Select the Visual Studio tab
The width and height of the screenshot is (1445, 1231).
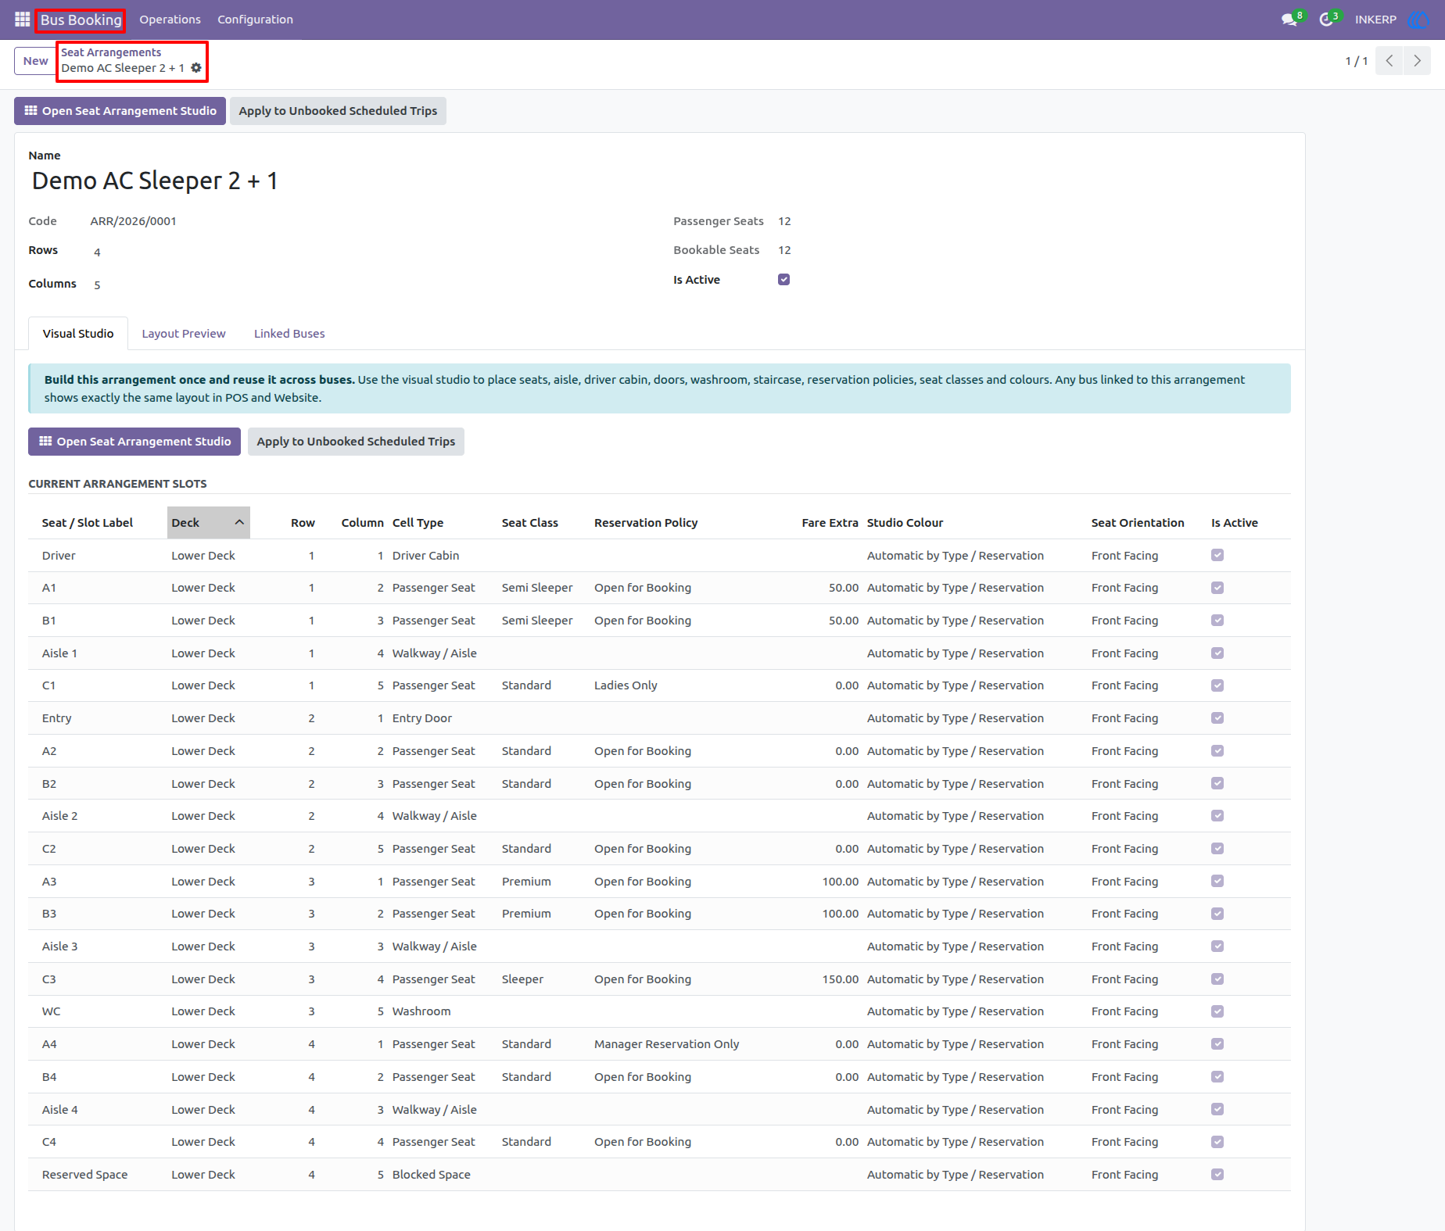tap(78, 334)
